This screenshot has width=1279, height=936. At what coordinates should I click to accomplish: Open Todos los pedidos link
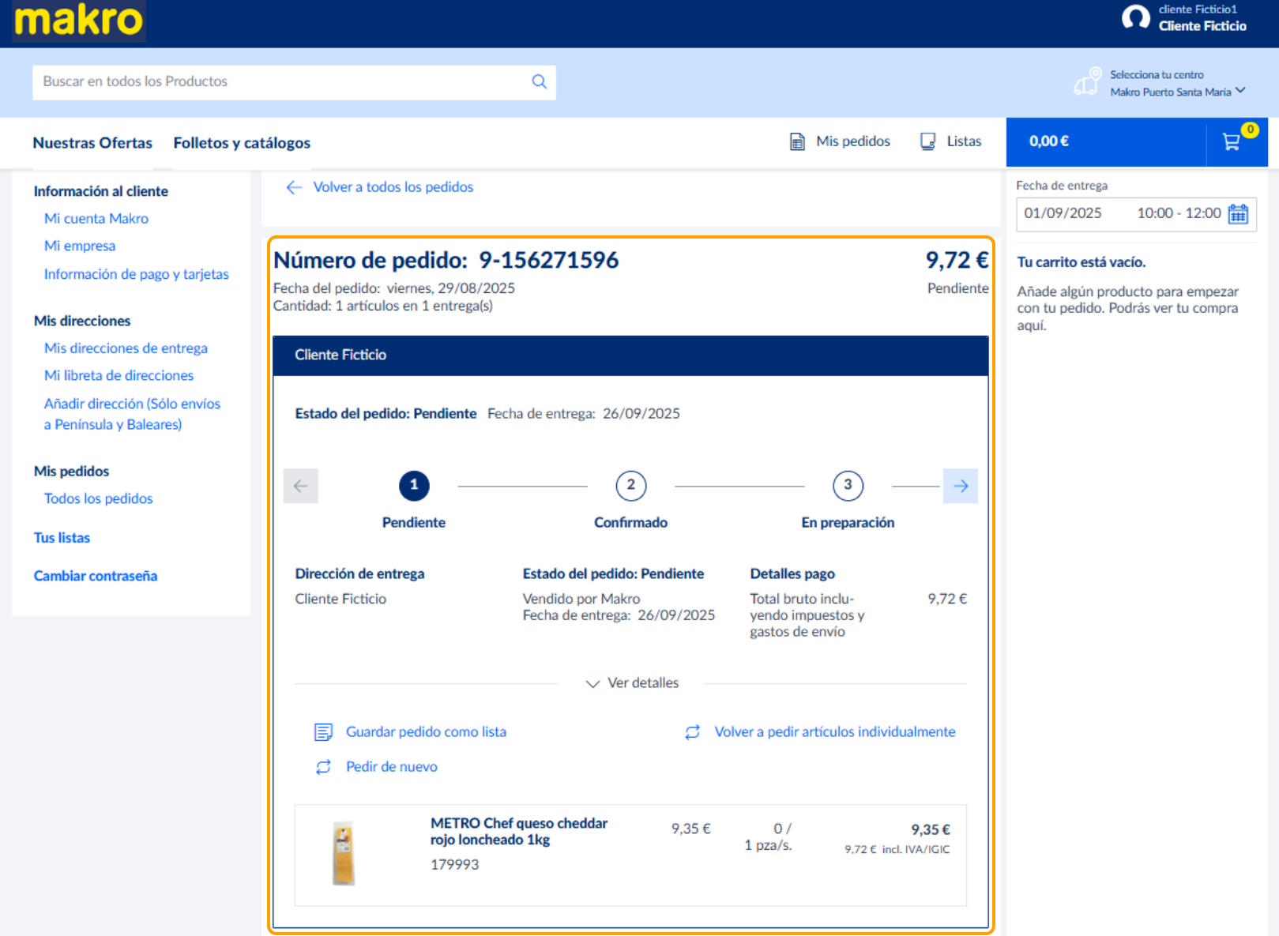pyautogui.click(x=99, y=498)
